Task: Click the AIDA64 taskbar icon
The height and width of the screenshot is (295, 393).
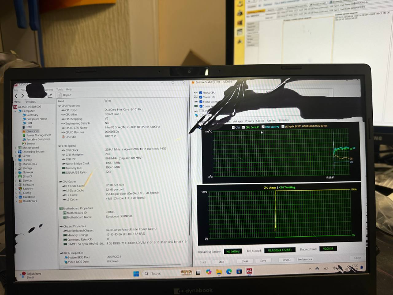Action: (x=249, y=271)
